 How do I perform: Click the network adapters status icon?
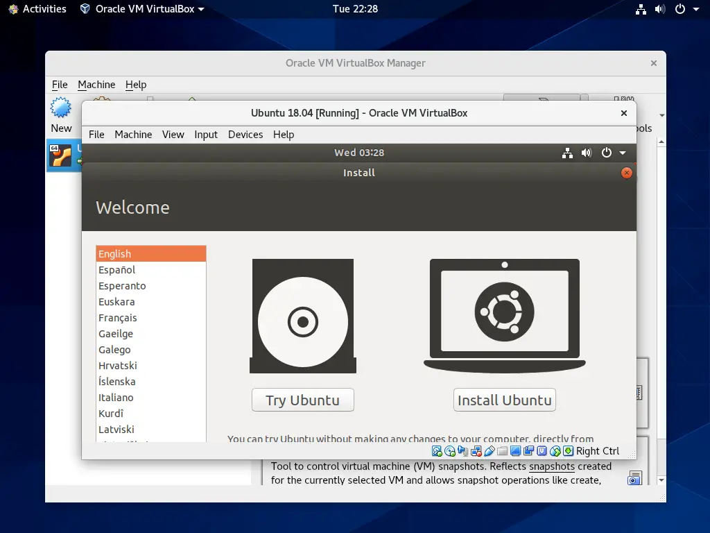pyautogui.click(x=476, y=451)
